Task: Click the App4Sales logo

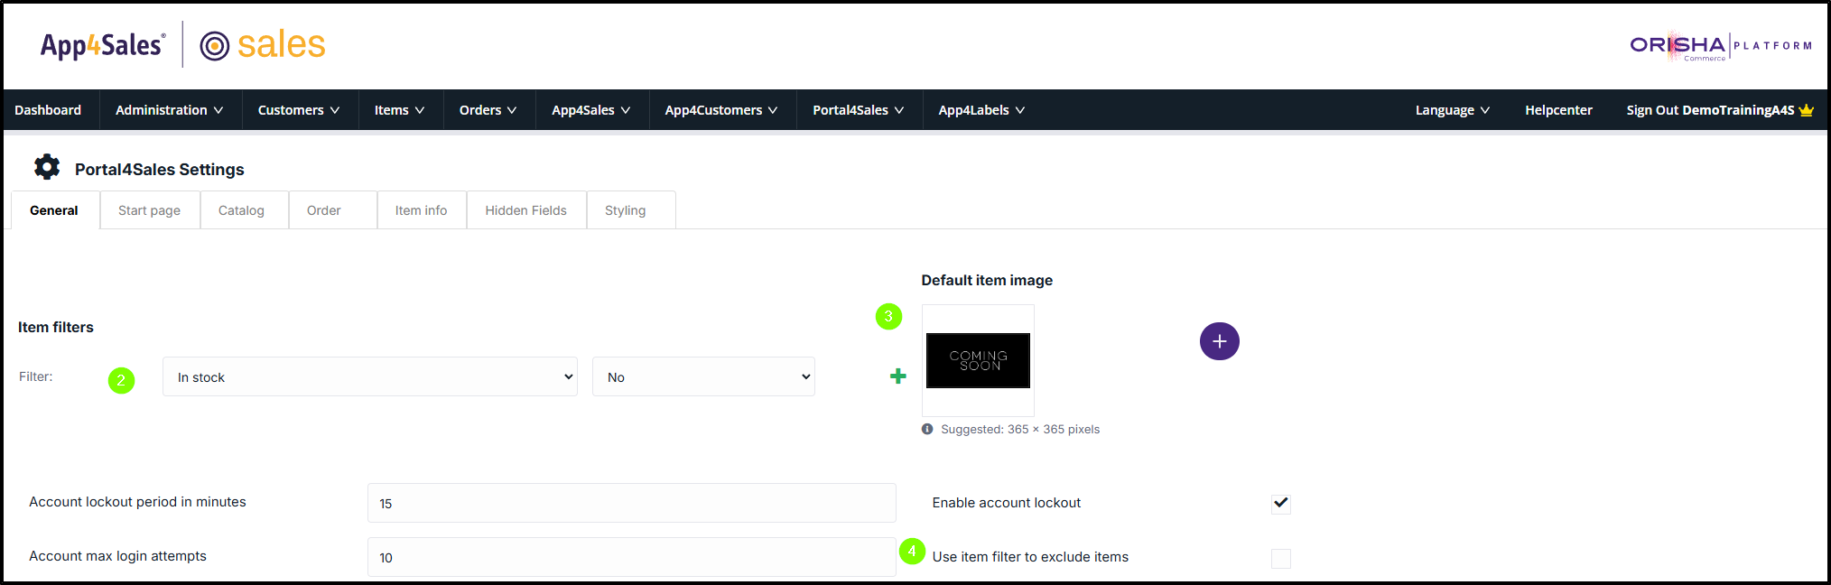Action: click(x=102, y=45)
